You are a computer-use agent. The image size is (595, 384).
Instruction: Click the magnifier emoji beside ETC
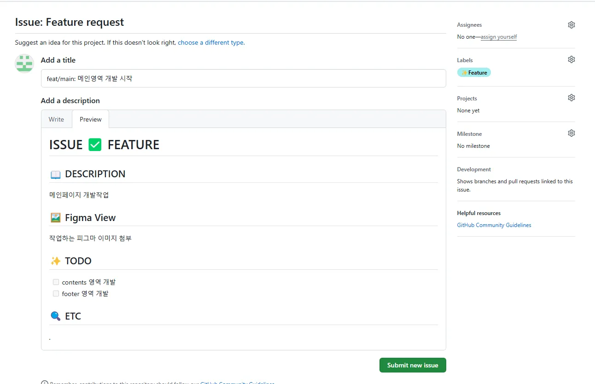(55, 316)
